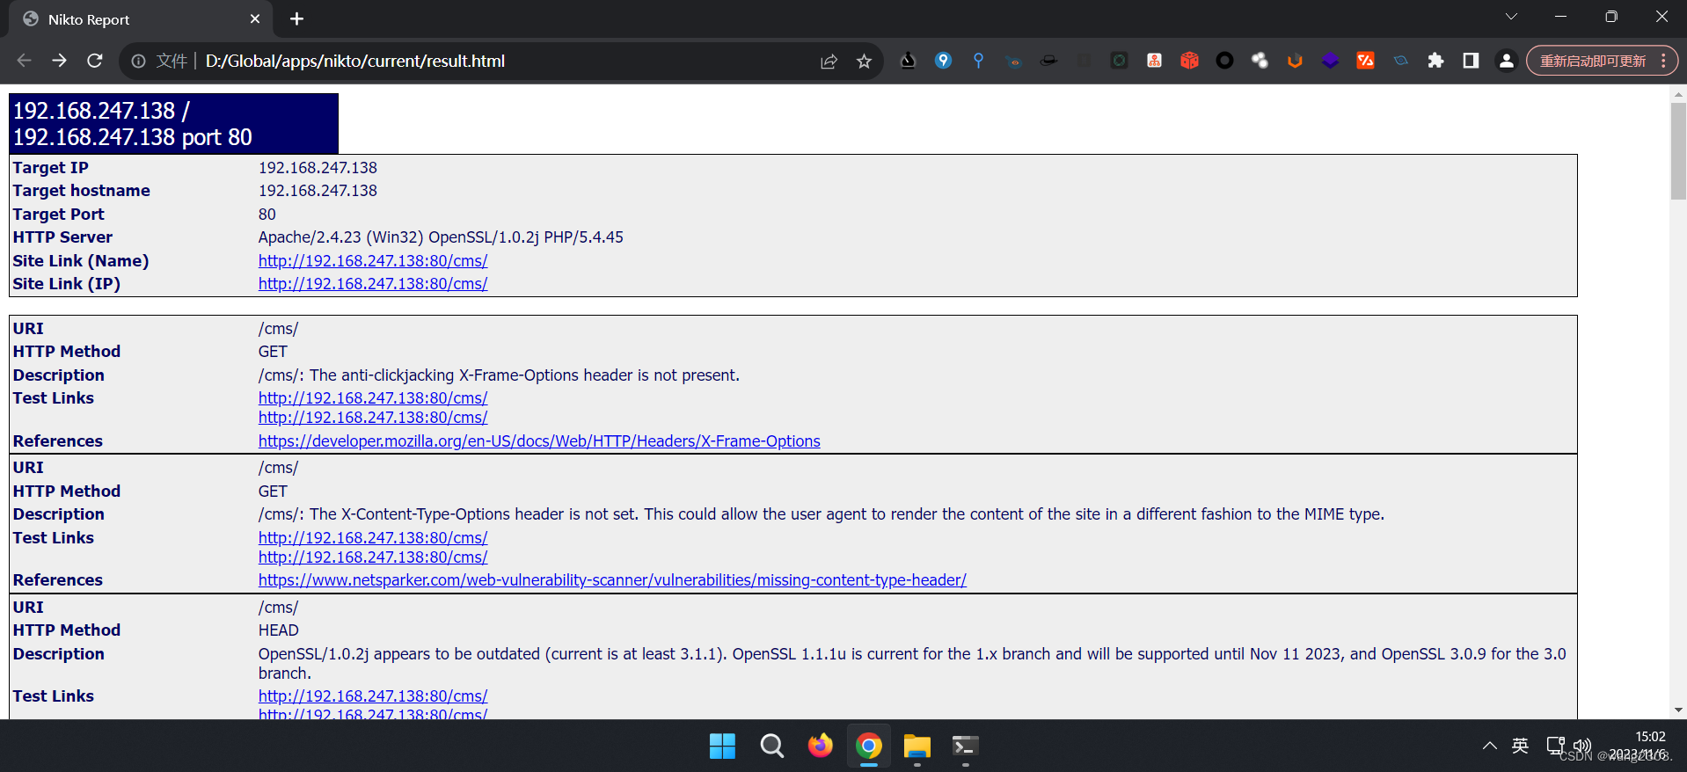Open the blue map-pin extension
The height and width of the screenshot is (772, 1687).
(x=943, y=61)
